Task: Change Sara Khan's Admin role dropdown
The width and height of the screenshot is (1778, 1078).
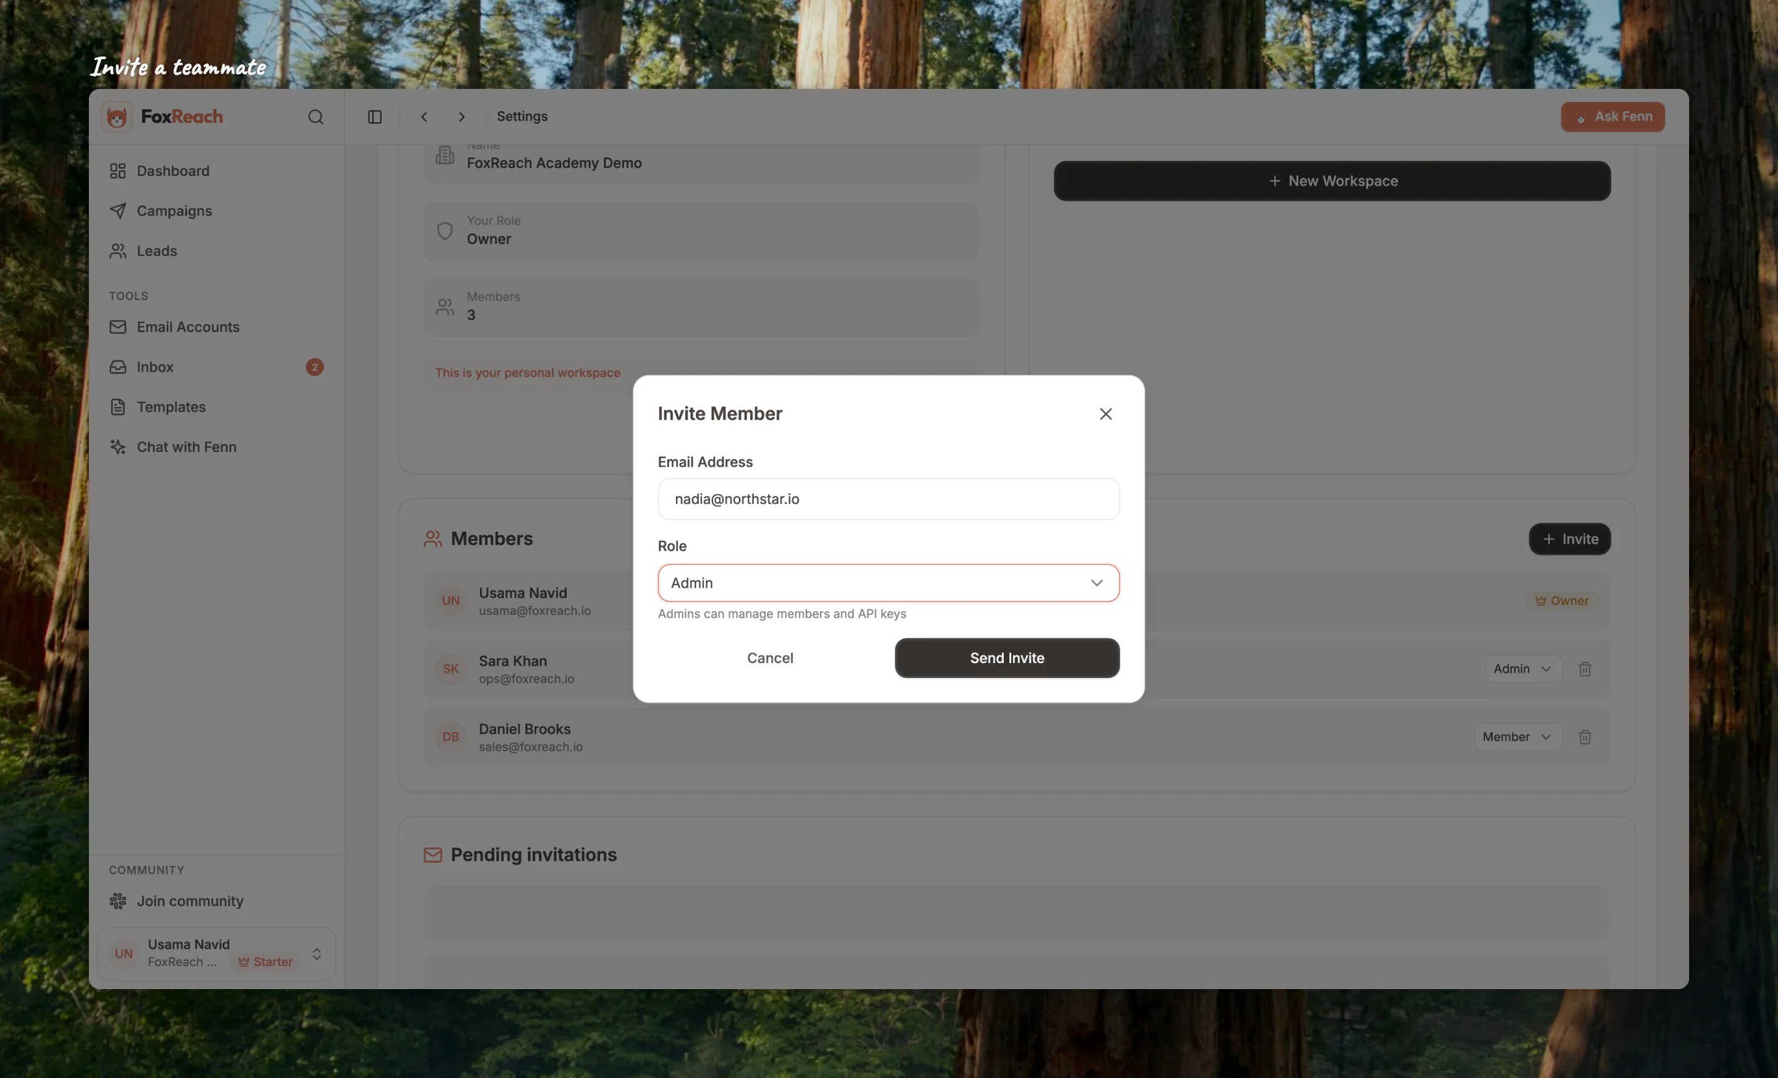Action: click(x=1522, y=669)
